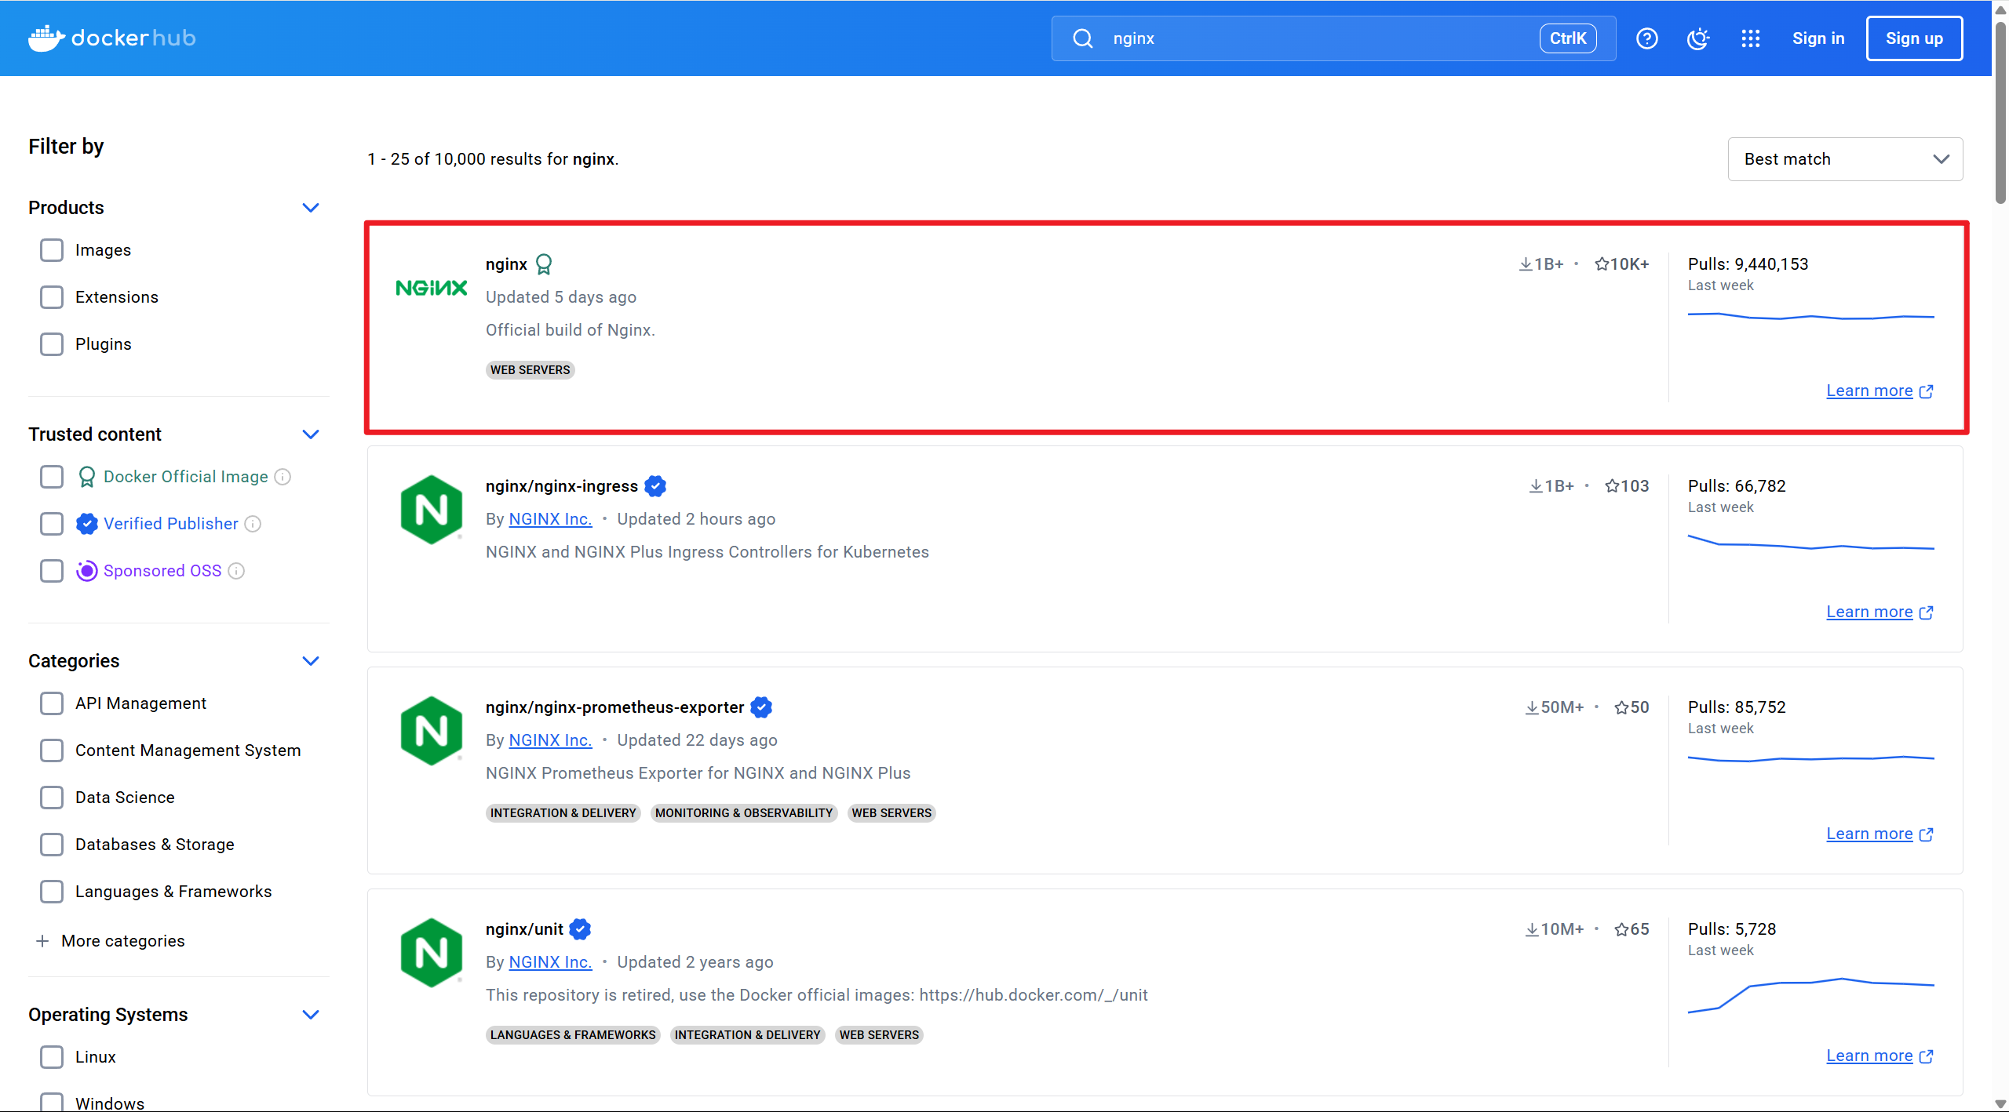Viewport: 2009px width, 1112px height.
Task: Check the Docker Official Image filter
Action: coord(52,477)
